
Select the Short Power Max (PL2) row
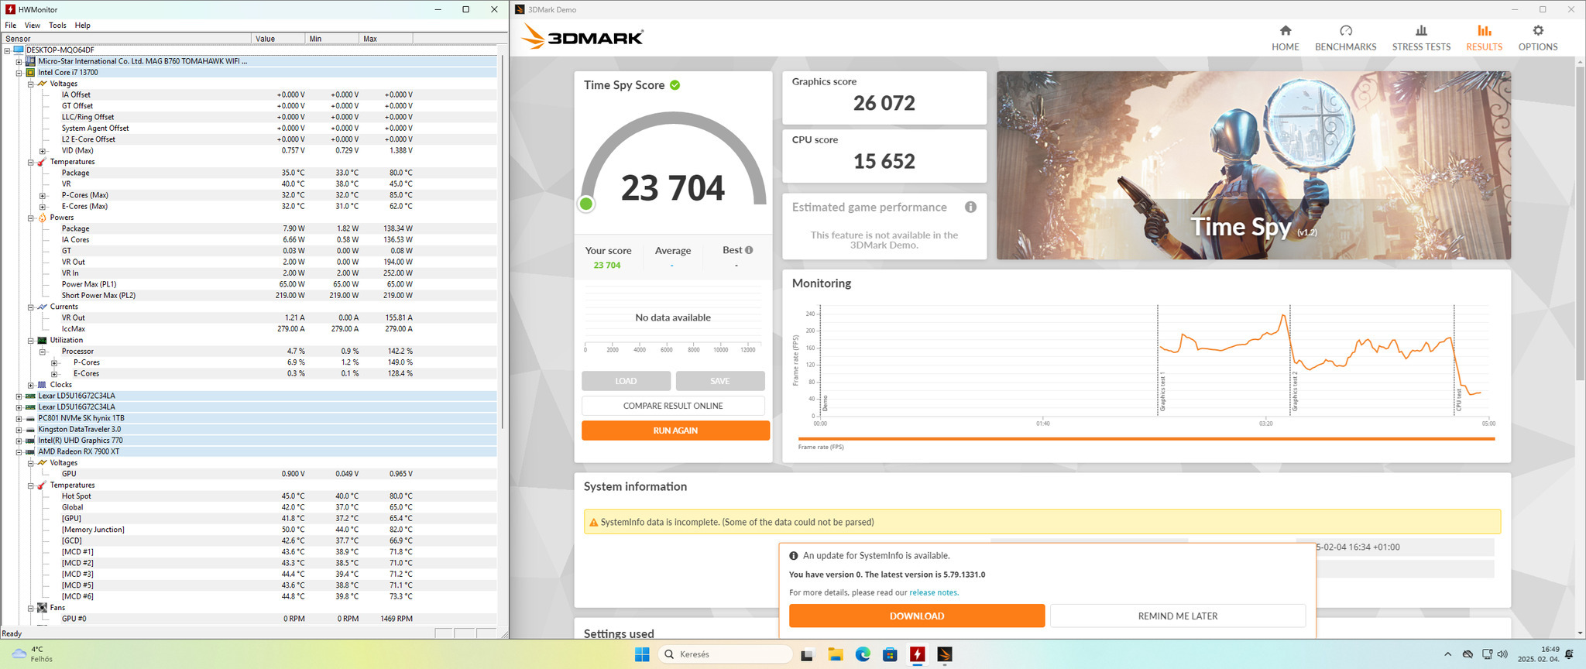click(x=249, y=296)
